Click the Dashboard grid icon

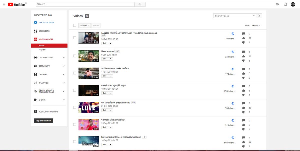[35, 31]
